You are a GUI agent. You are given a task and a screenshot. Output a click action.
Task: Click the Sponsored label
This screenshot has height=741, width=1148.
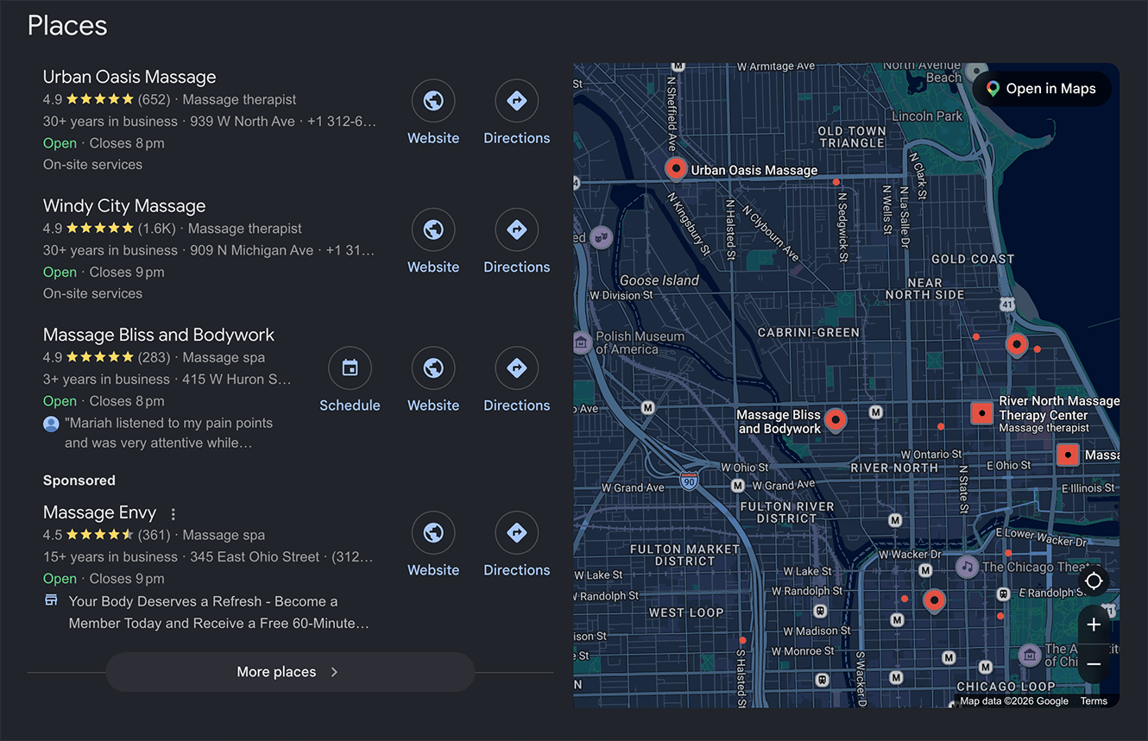click(79, 480)
